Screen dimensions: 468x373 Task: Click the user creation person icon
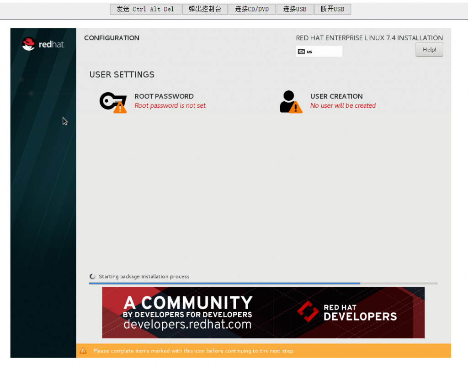(x=291, y=102)
